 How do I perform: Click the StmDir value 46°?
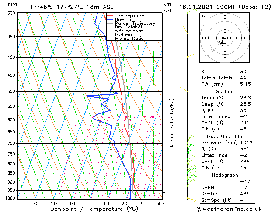pos(244,194)
